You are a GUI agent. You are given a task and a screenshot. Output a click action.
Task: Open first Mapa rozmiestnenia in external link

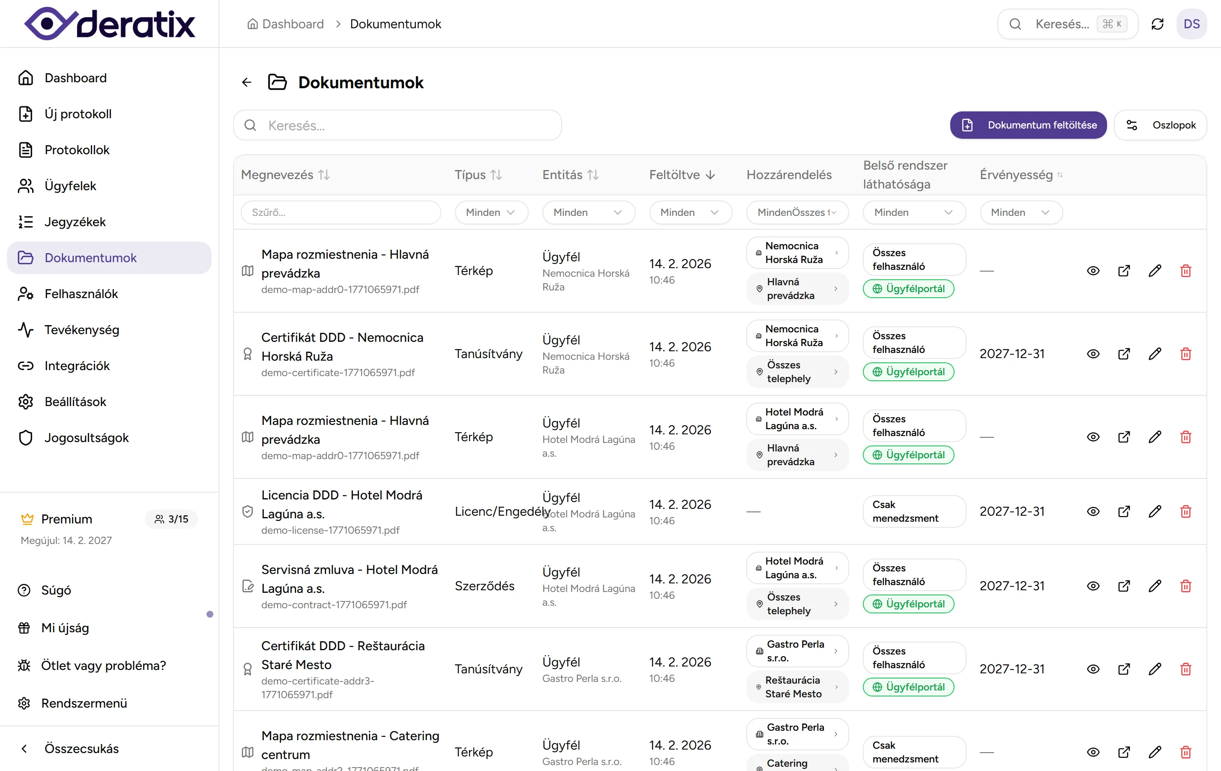(x=1124, y=271)
